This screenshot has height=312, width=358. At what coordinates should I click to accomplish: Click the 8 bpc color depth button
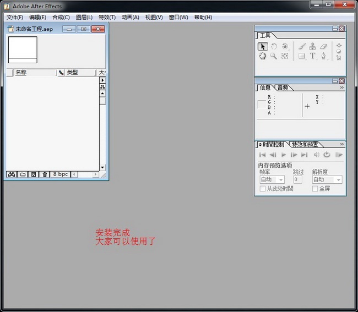coord(61,174)
